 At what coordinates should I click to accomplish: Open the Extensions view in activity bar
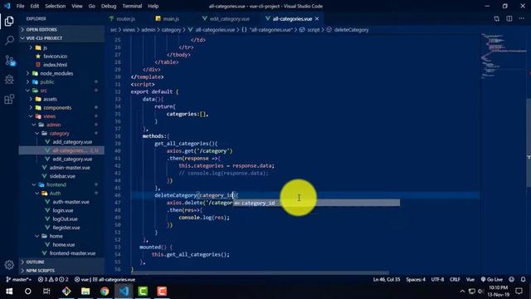point(9,99)
